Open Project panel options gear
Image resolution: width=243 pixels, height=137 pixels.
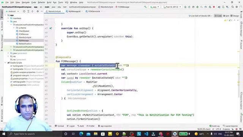click(38, 11)
